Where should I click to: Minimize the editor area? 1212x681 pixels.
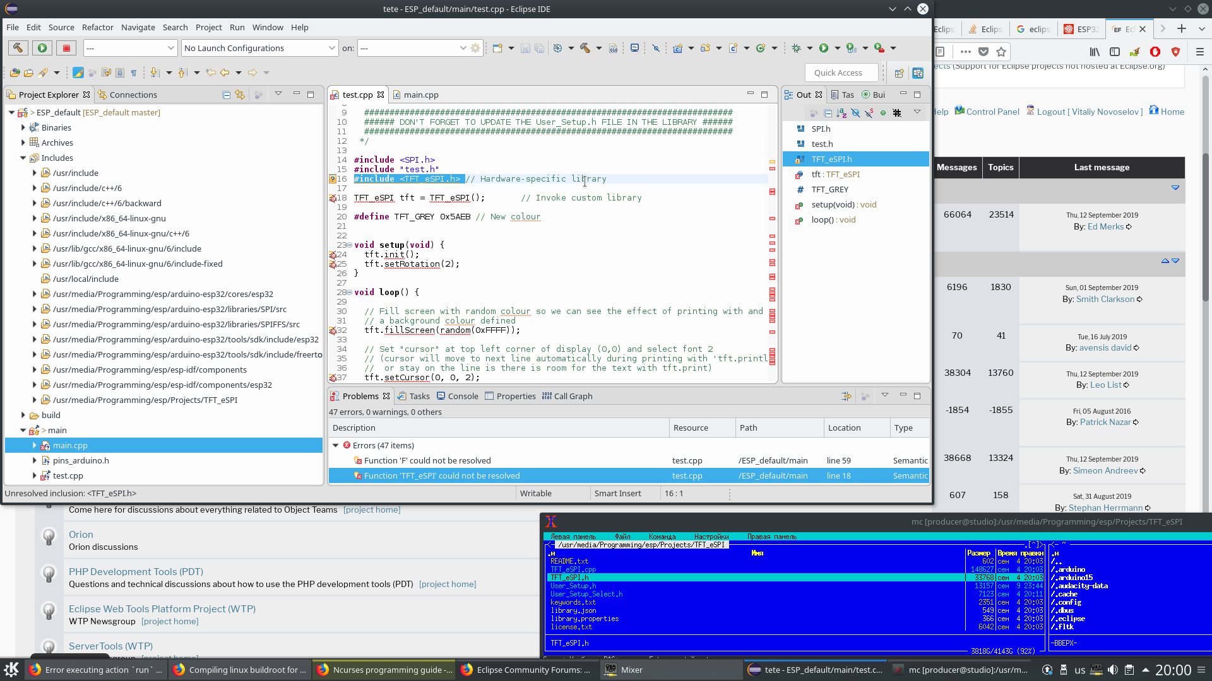[x=751, y=94]
